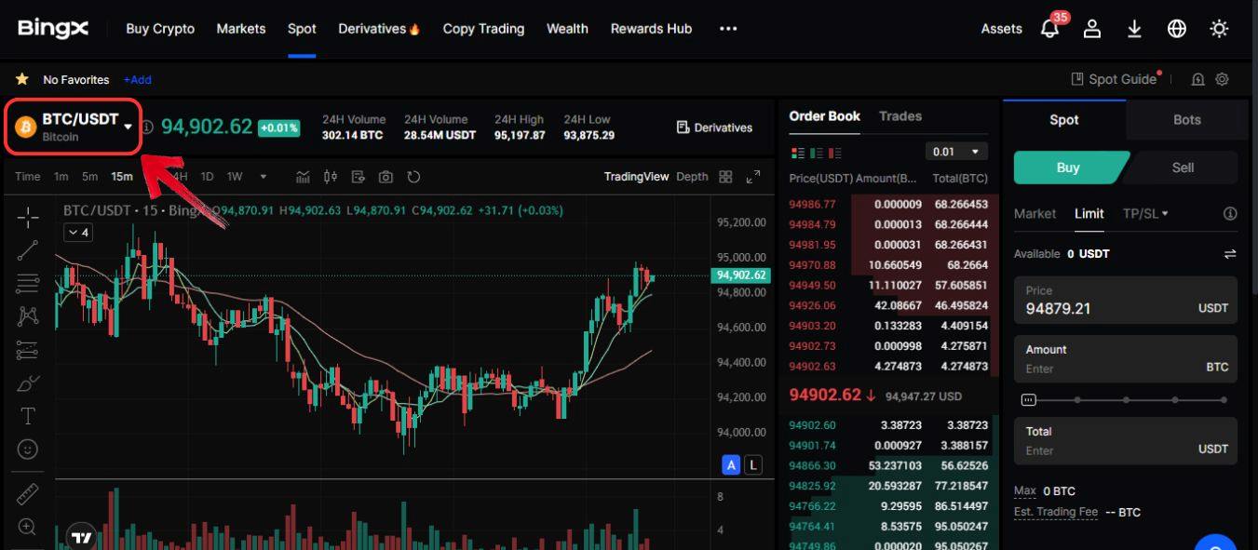Click the favorites star icon
Image resolution: width=1258 pixels, height=550 pixels.
(21, 79)
